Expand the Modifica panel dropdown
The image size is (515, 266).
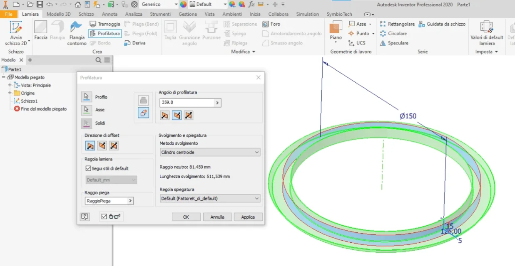click(243, 52)
